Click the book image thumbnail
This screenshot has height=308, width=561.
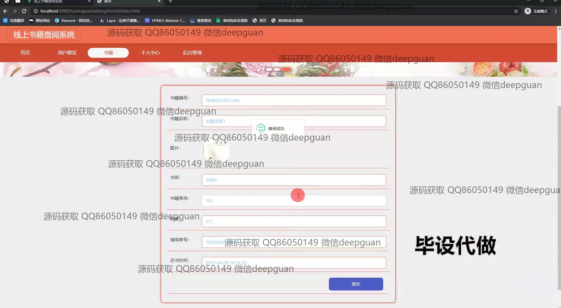(216, 150)
